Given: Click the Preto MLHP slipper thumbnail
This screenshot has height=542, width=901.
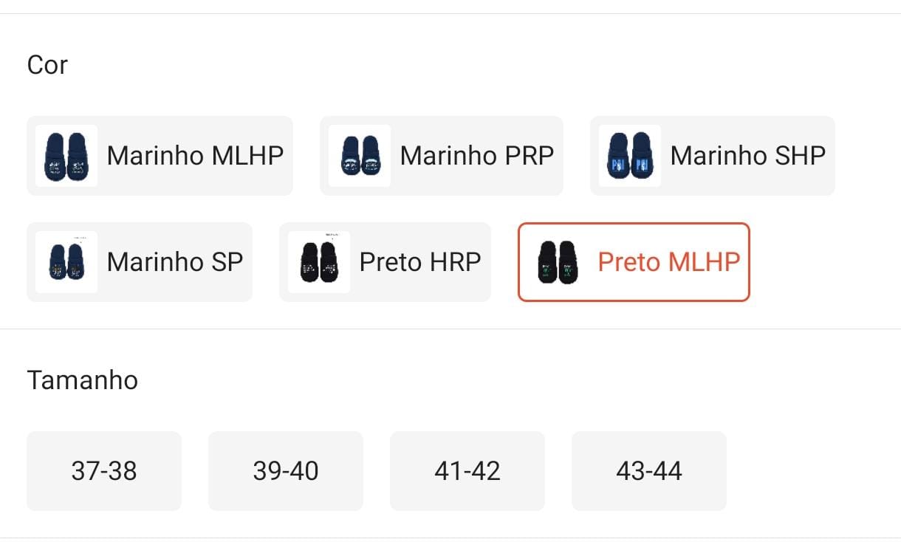Looking at the screenshot, I should (x=558, y=262).
